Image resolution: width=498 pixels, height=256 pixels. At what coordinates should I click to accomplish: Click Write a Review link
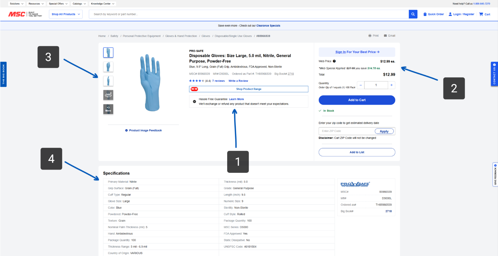[x=238, y=81]
